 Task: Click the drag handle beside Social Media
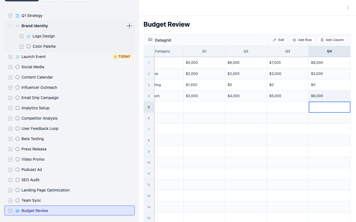(x=11, y=67)
